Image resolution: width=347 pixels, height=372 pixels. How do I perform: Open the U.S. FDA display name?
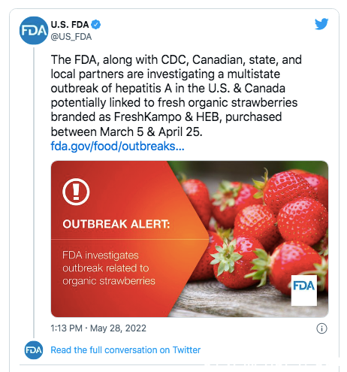point(70,25)
